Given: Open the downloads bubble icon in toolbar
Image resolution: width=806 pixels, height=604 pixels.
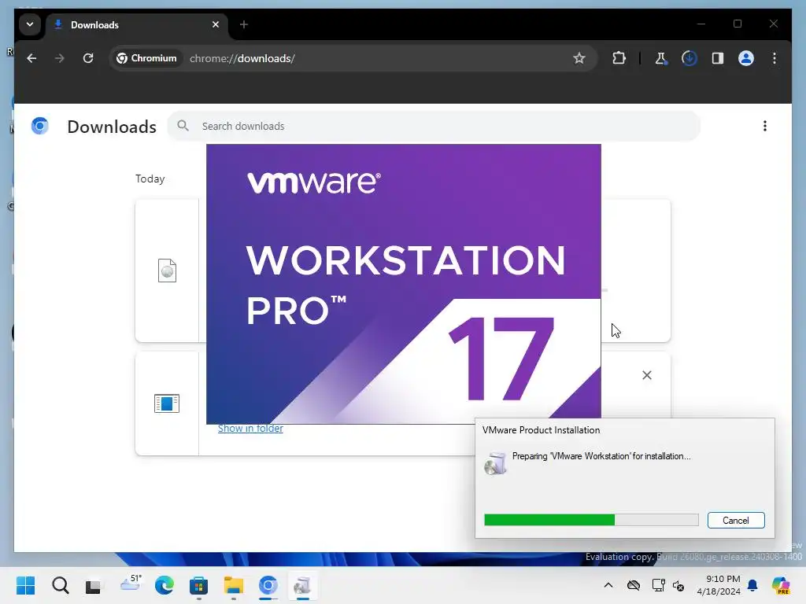Looking at the screenshot, I should [690, 58].
